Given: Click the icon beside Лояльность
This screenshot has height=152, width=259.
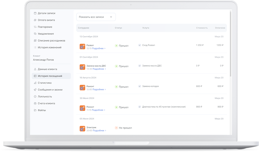Looking at the screenshot, I should 35,96.
